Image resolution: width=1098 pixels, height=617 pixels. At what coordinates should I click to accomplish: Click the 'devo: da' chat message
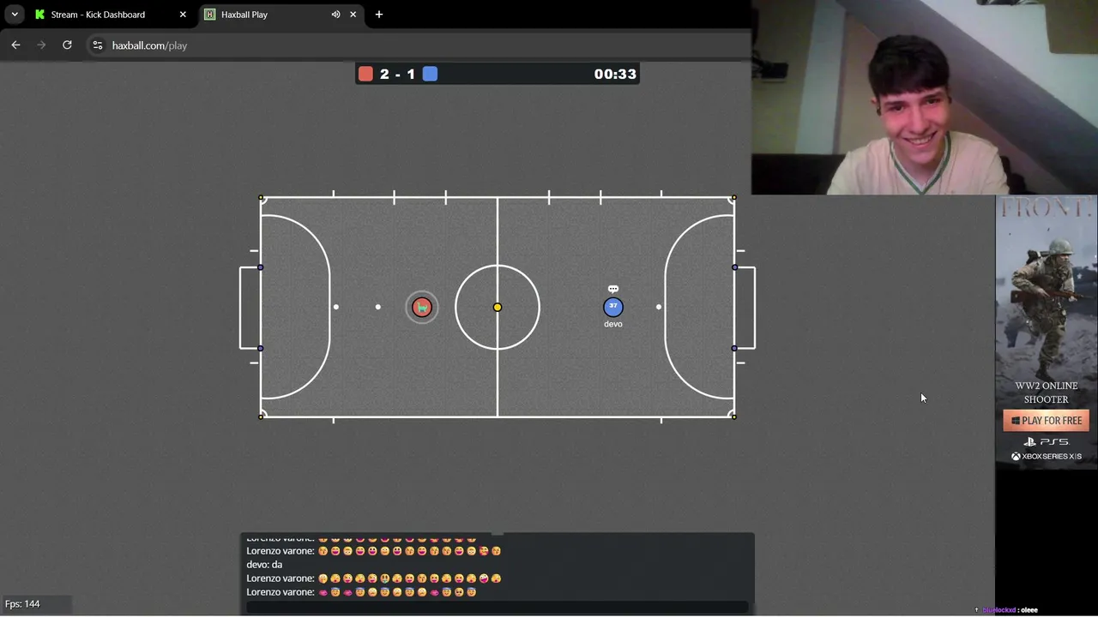(x=264, y=565)
